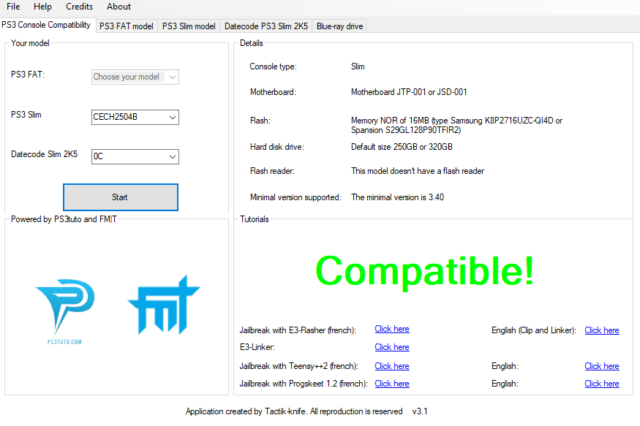The height and width of the screenshot is (426, 640).
Task: Click the FMT logo
Action: pos(164,305)
